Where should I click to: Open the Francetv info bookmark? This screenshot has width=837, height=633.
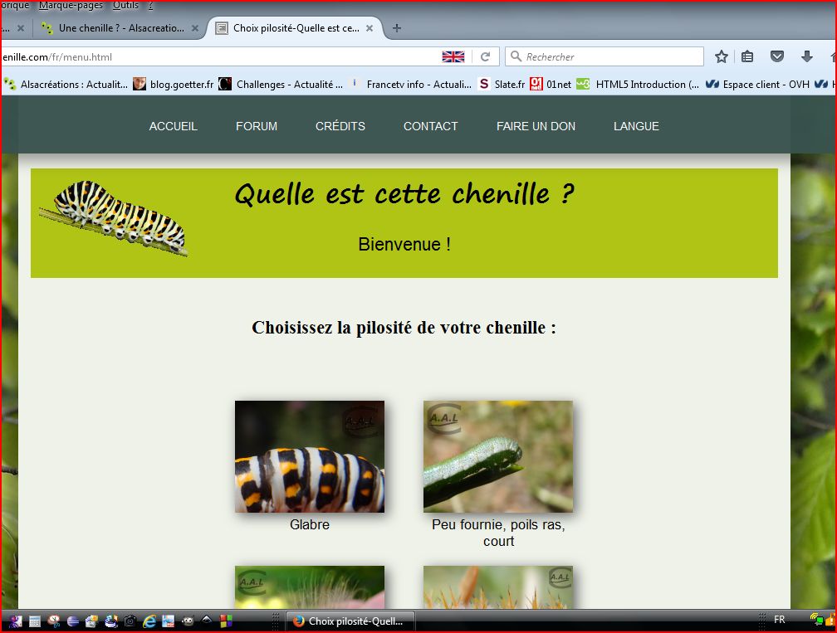coord(412,85)
